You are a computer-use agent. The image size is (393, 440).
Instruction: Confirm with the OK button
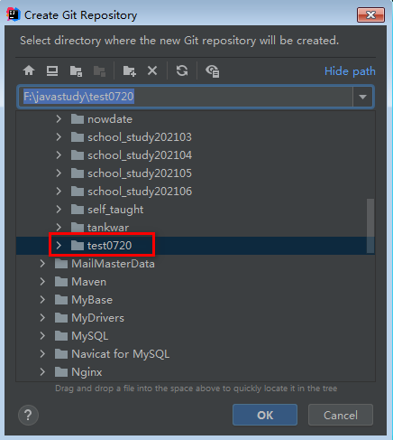point(265,415)
